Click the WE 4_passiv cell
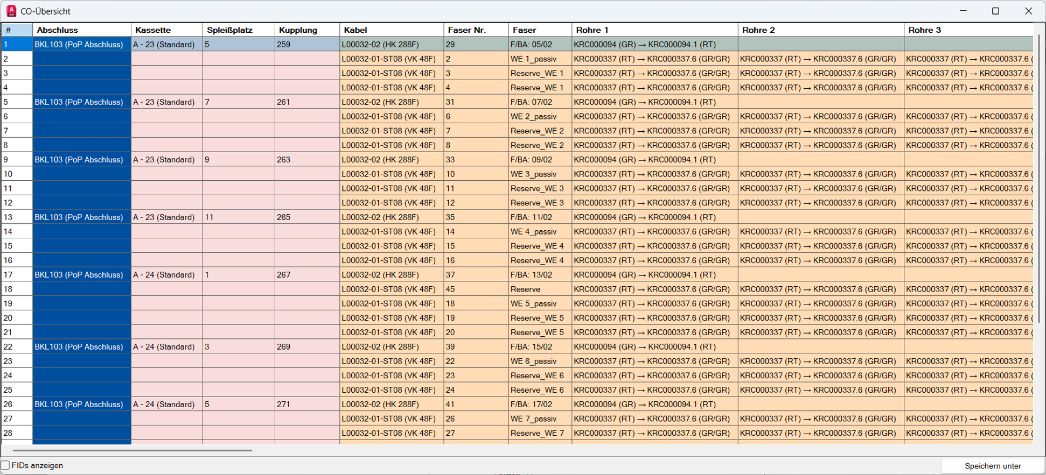The width and height of the screenshot is (1046, 475). coord(540,232)
